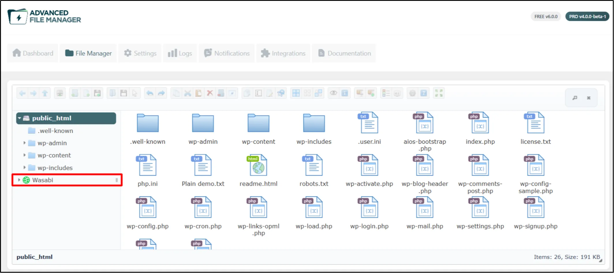
Task: Click the mount network volume icon
Action: tap(60, 93)
